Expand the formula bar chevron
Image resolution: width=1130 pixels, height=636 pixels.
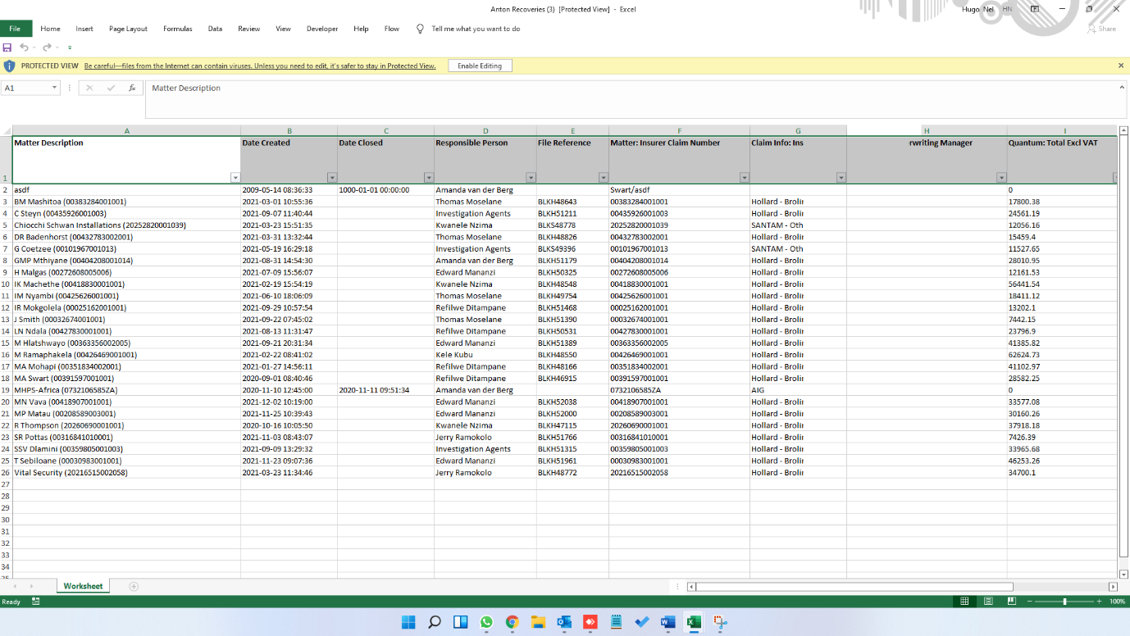[x=1122, y=87]
